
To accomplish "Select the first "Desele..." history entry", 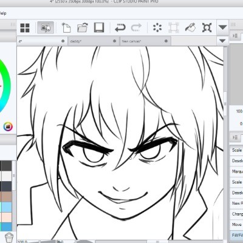I will tap(236, 161).
